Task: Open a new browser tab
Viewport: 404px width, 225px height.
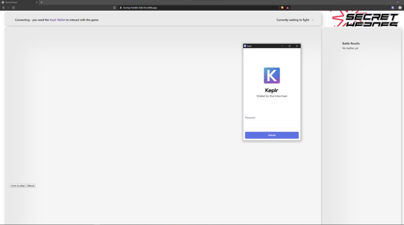Action: 42,2
